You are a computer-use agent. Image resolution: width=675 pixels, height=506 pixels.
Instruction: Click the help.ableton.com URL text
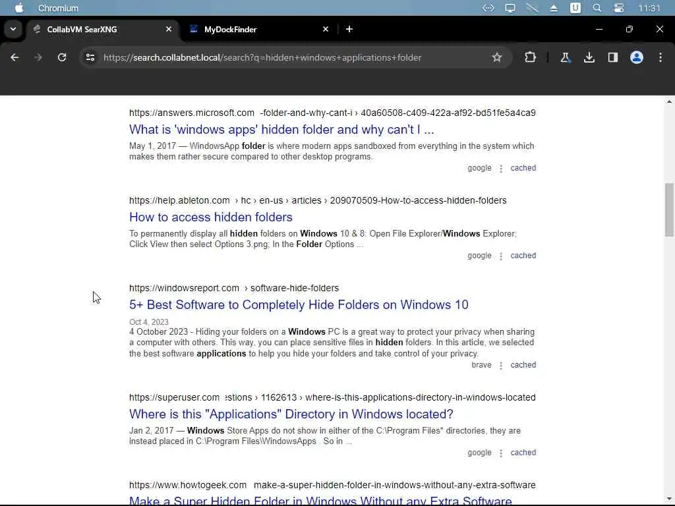(x=179, y=200)
